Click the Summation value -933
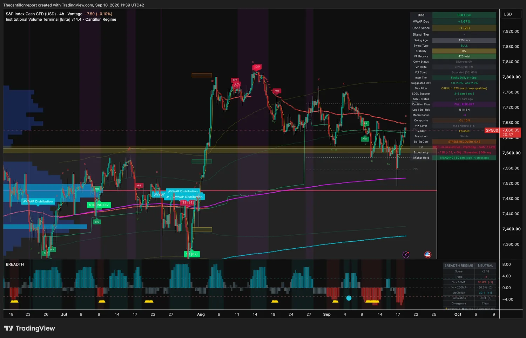The width and height of the screenshot is (526, 338). click(485, 298)
